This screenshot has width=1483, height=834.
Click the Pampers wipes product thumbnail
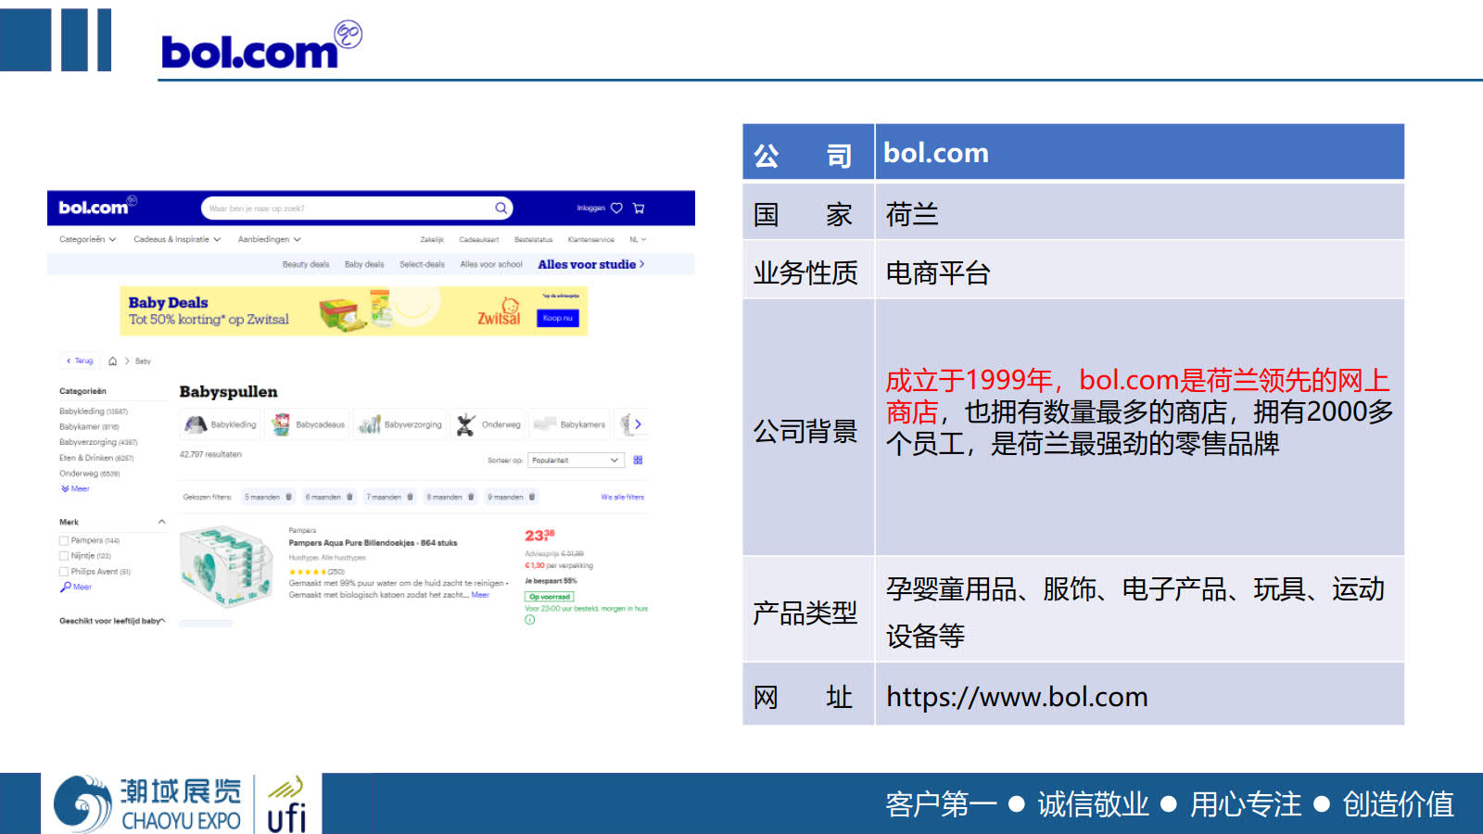coord(225,565)
